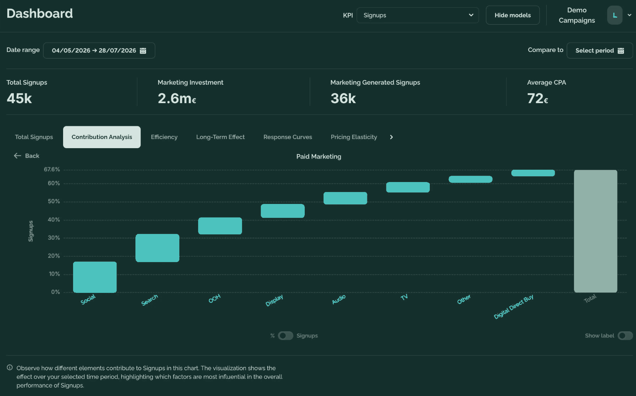Switch to the Total Signups tab
Image resolution: width=636 pixels, height=396 pixels.
(x=34, y=137)
